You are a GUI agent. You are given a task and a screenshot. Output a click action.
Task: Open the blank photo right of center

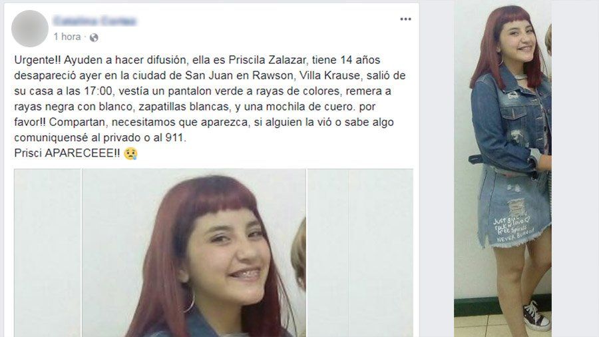click(x=360, y=253)
